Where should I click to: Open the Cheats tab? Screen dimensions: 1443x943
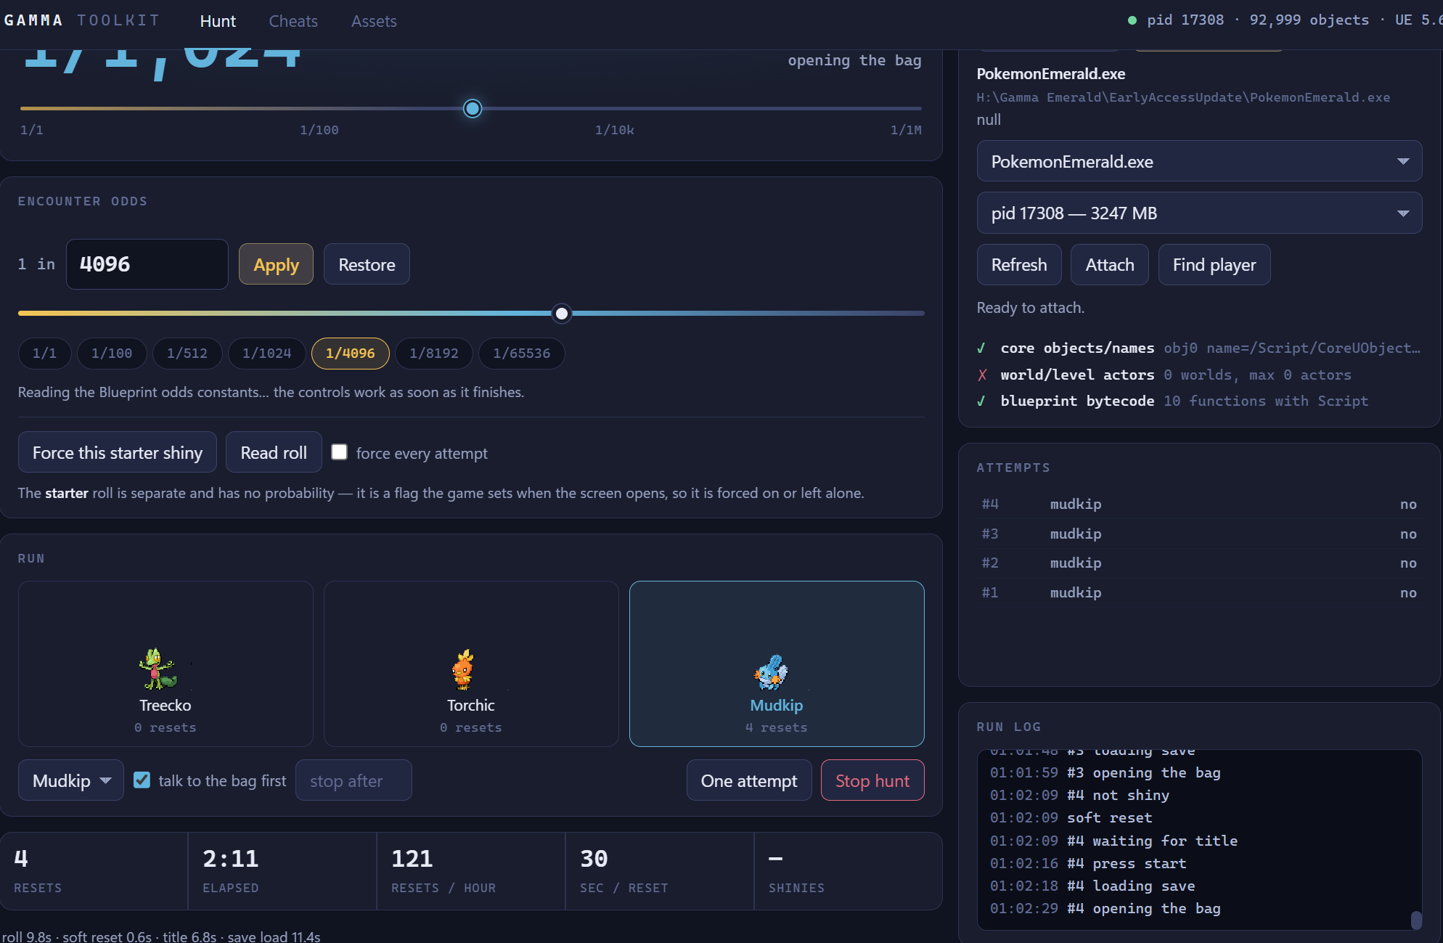click(x=293, y=21)
